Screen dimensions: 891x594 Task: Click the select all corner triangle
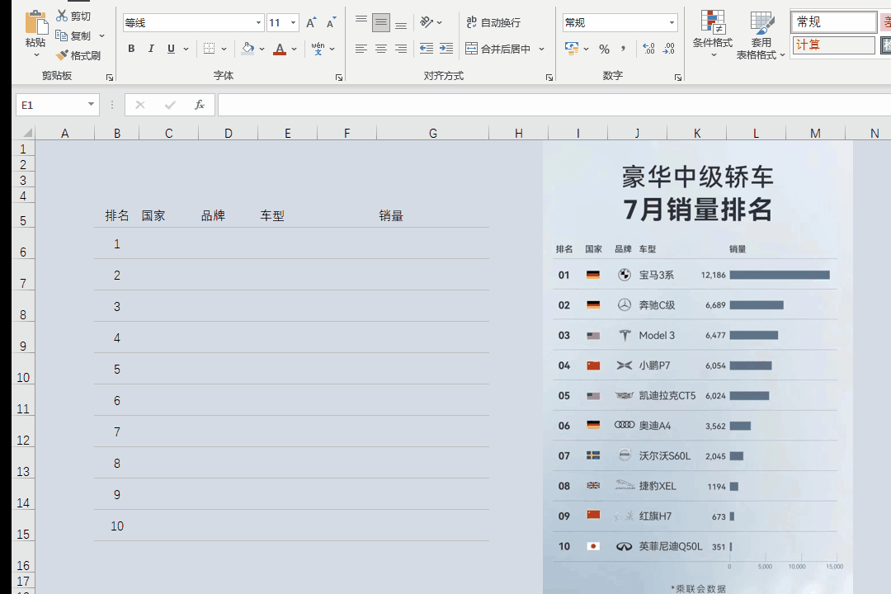click(26, 133)
